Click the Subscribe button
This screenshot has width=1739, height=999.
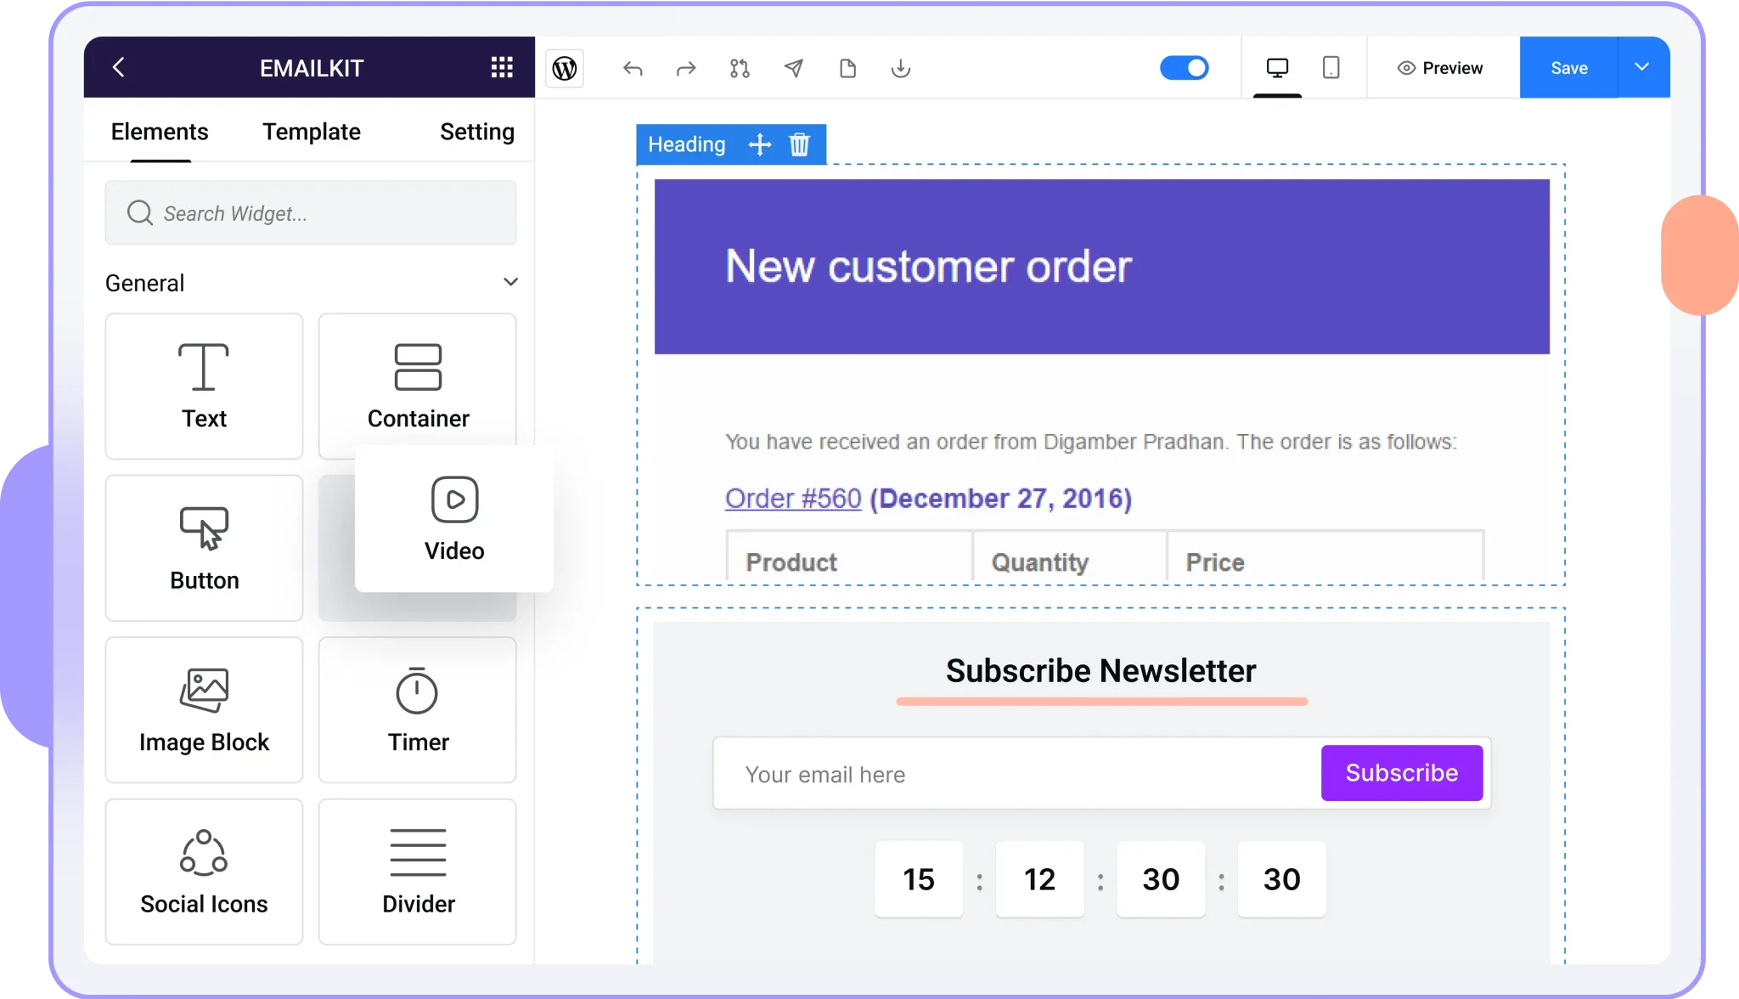point(1402,773)
